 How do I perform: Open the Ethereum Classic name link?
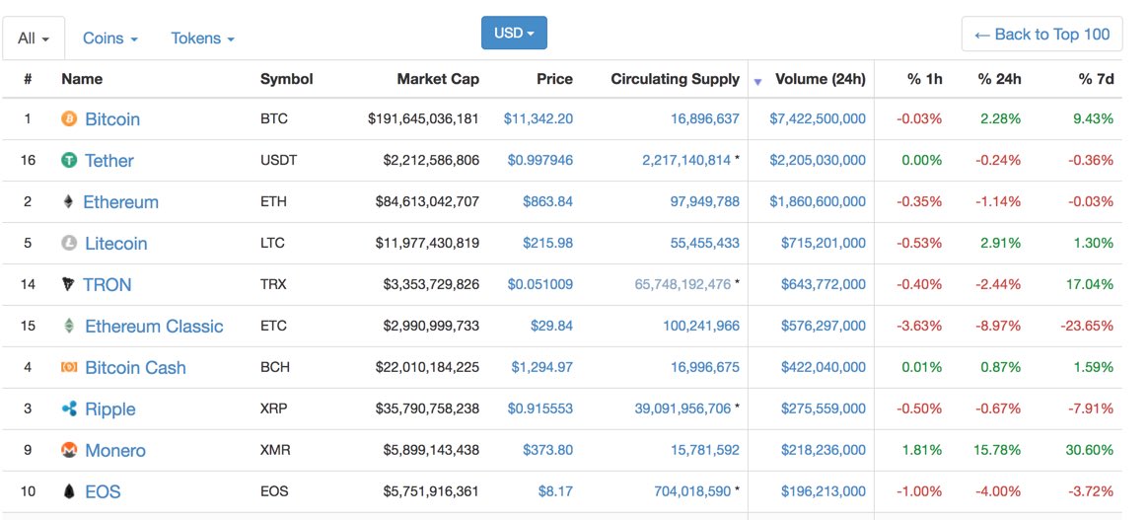click(154, 326)
